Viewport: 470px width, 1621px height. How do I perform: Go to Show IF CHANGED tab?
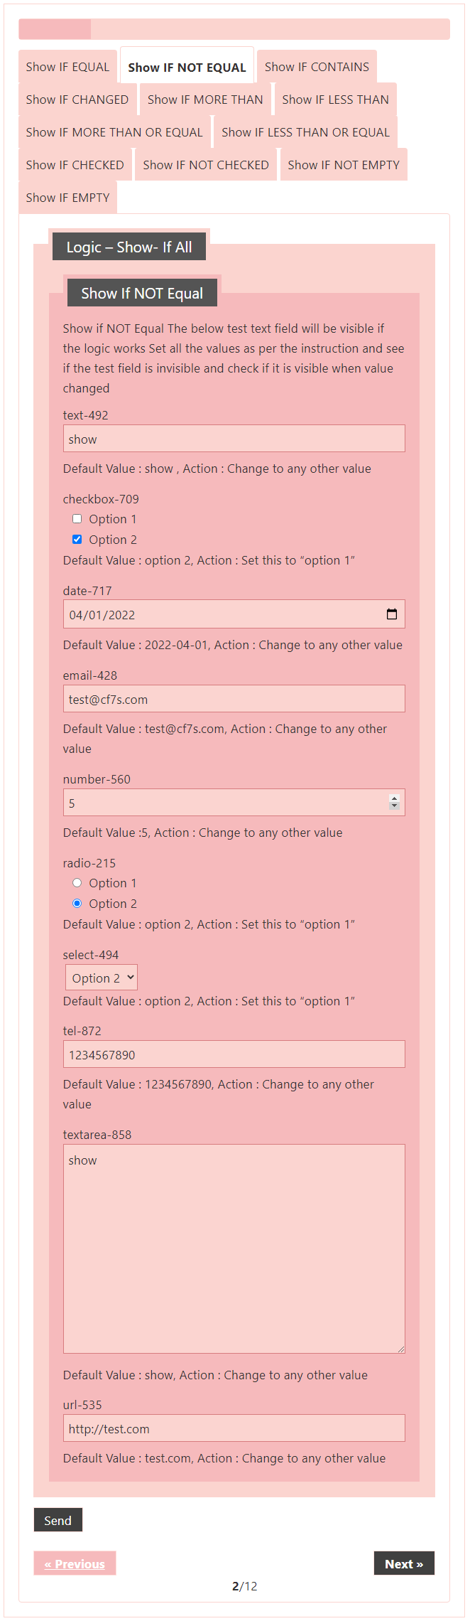(77, 100)
